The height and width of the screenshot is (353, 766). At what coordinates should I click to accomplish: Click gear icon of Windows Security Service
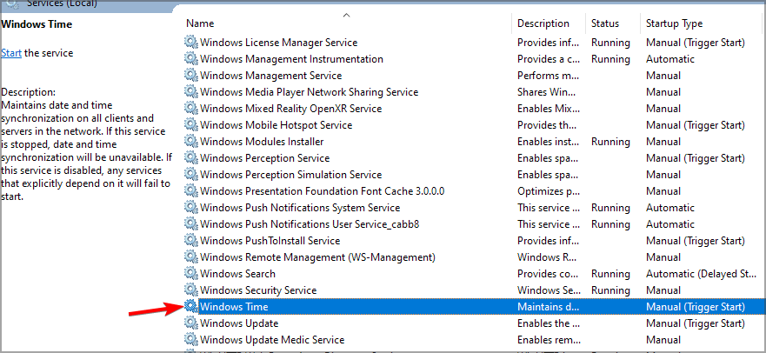[x=190, y=290]
